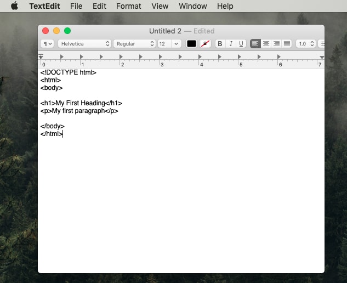Open the Helvetica font family dropdown
This screenshot has width=347, height=283.
coord(84,44)
